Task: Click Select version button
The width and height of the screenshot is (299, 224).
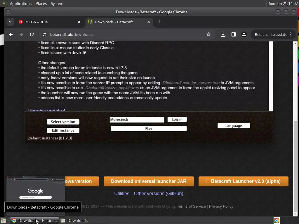Action: click(63, 122)
